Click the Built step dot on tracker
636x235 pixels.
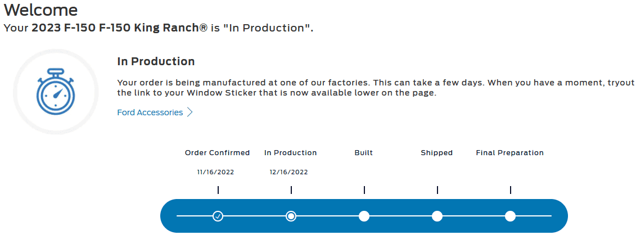(x=364, y=216)
